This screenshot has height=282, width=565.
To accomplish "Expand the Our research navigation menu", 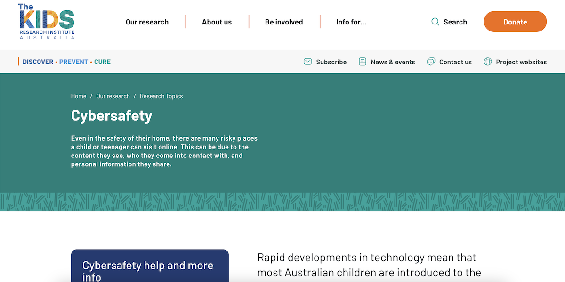I will tap(147, 22).
